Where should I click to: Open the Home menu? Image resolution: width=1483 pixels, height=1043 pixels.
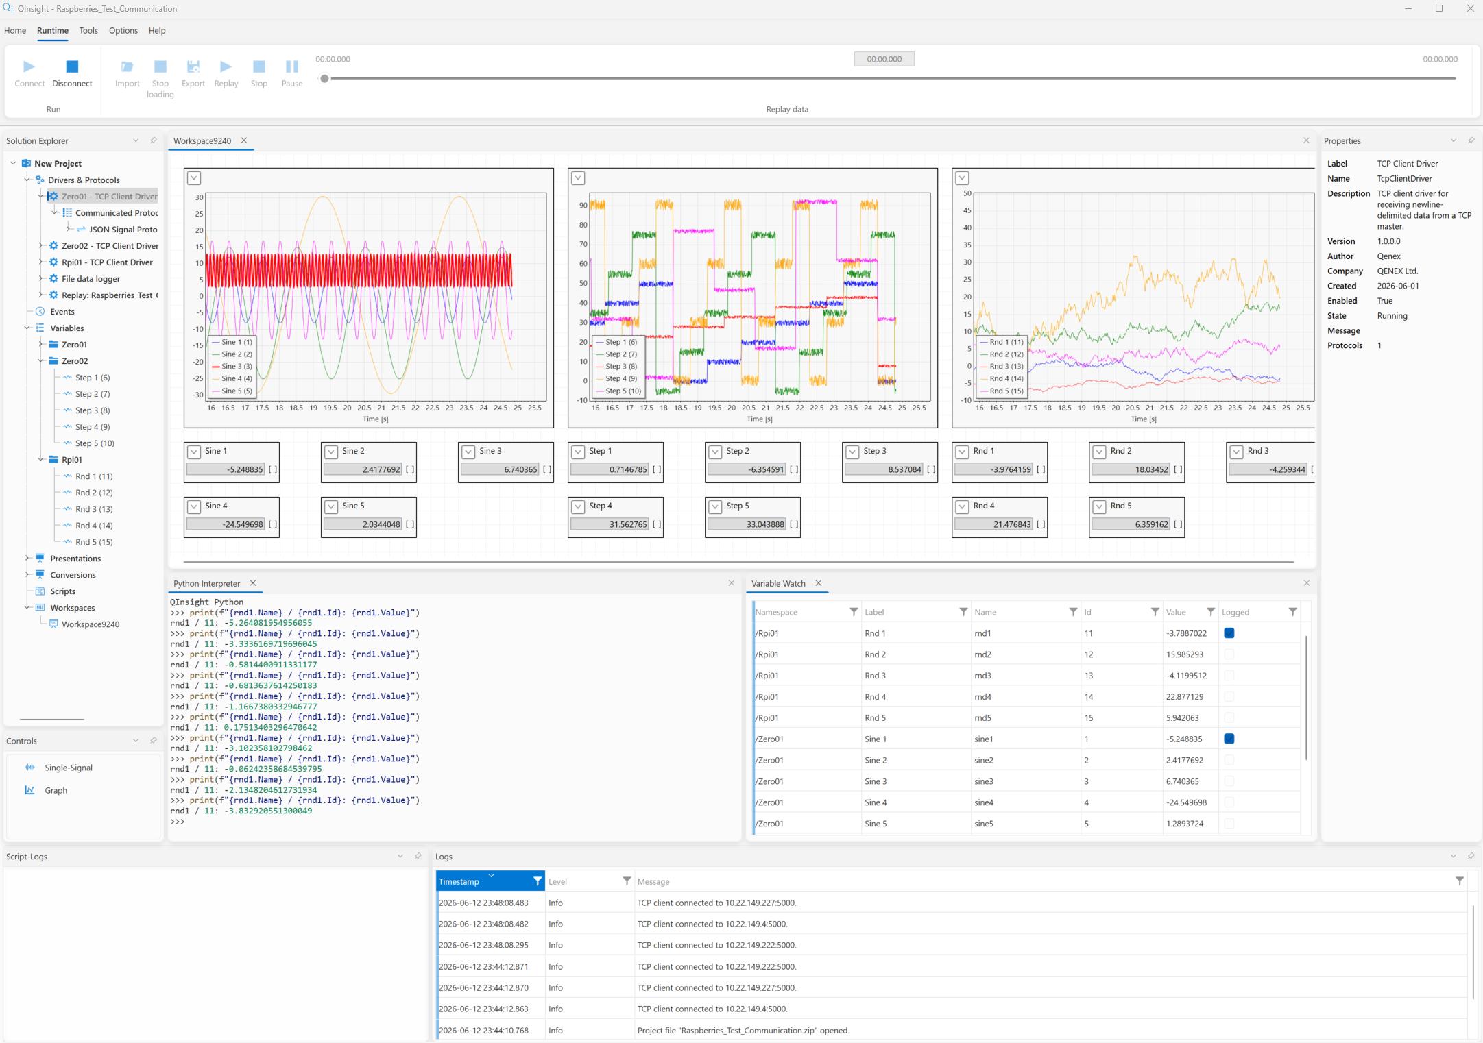(15, 31)
